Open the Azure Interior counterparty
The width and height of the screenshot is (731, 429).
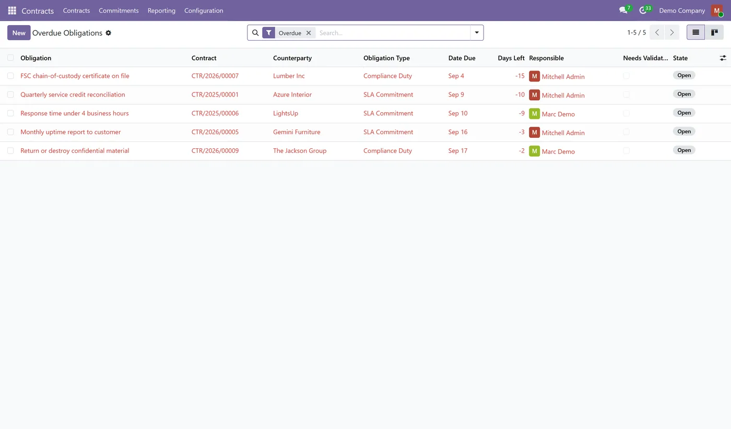pos(292,94)
